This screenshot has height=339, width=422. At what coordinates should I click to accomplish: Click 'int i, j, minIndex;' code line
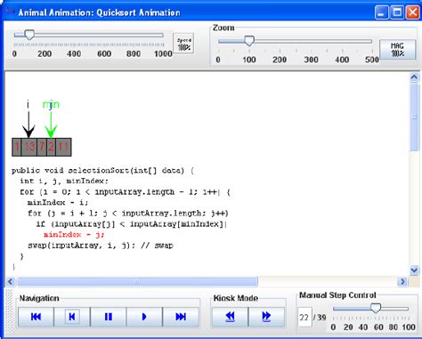pos(64,181)
